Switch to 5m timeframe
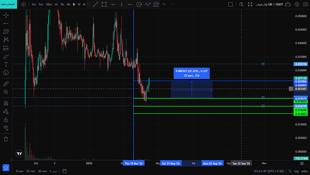This screenshot has height=175, width=310. tap(41, 4)
